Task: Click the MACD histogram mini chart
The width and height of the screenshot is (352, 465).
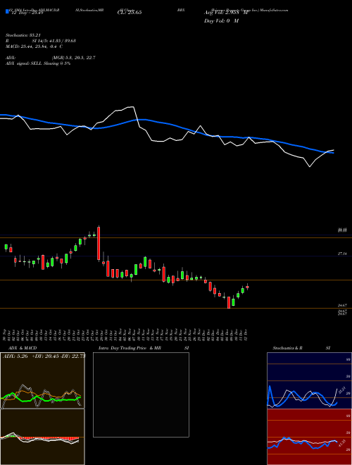Action: (x=42, y=437)
